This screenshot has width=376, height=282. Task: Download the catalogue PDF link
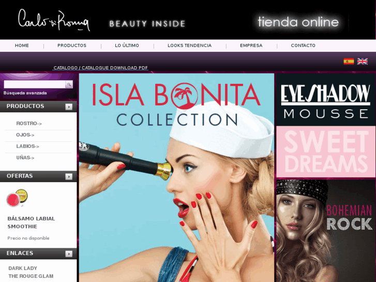click(x=100, y=68)
